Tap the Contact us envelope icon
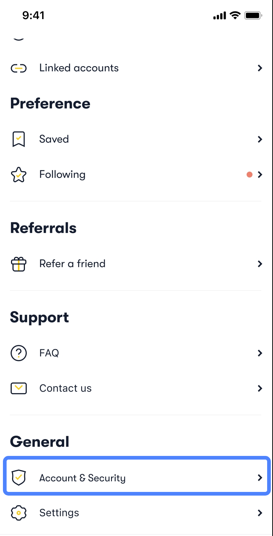The height and width of the screenshot is (536, 273). [x=18, y=388]
